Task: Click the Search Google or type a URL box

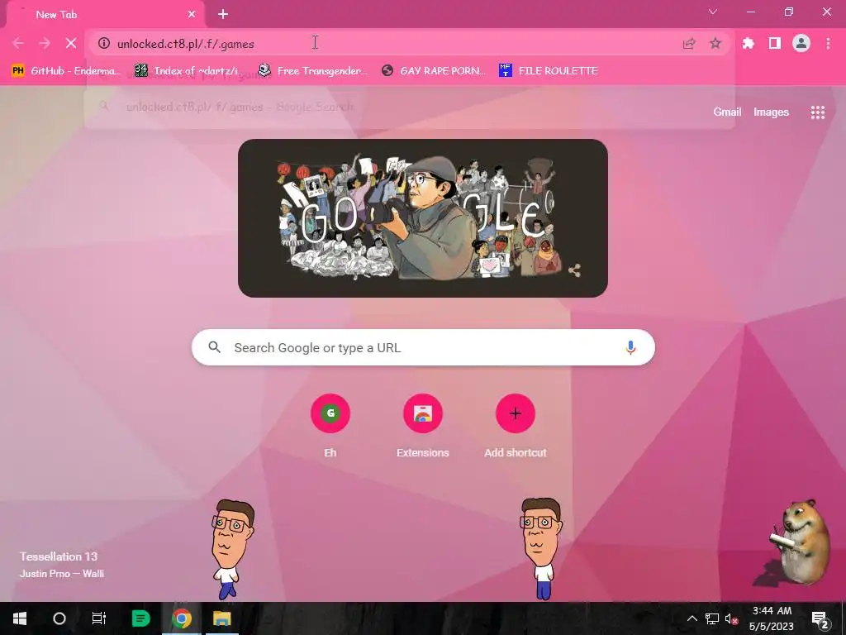Action: (423, 348)
